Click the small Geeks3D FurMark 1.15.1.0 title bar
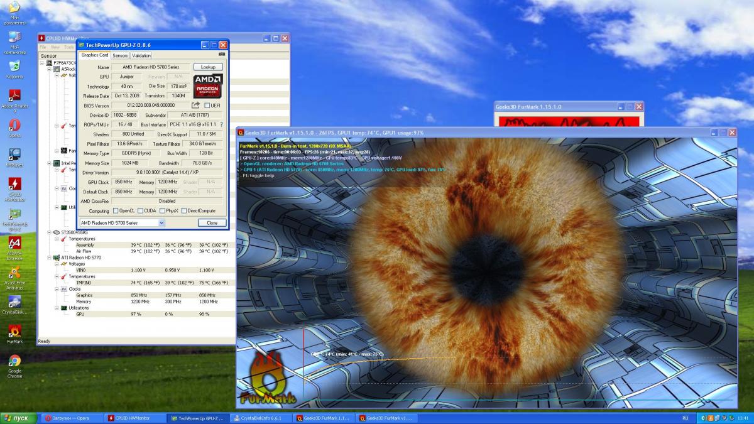Screen dimensions: 754x424 (x=569, y=107)
